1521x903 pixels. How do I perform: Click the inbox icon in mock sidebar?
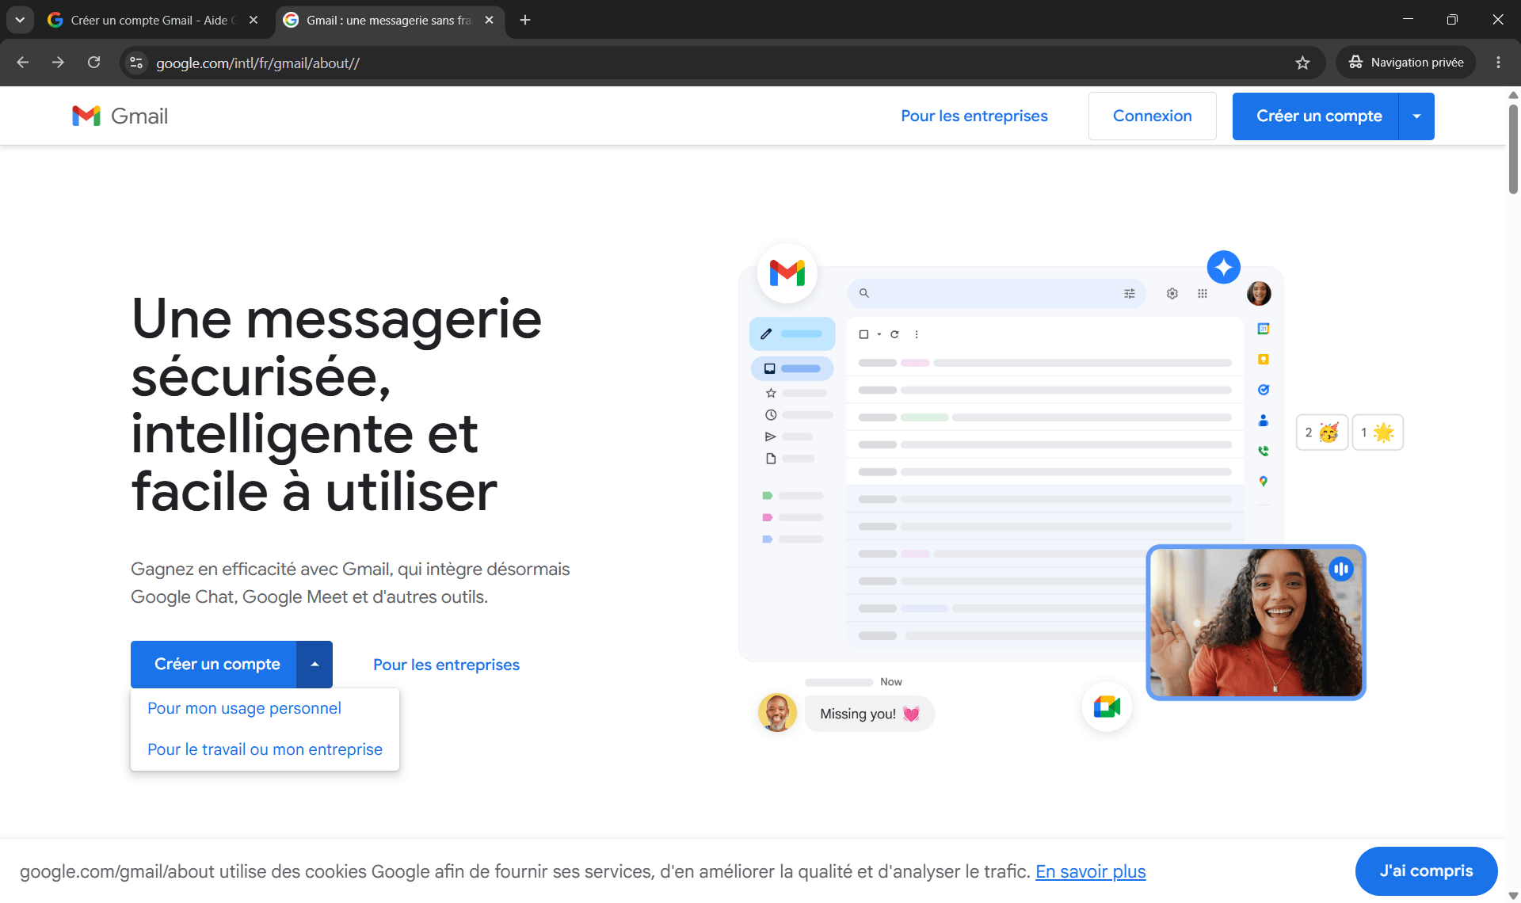(x=769, y=368)
